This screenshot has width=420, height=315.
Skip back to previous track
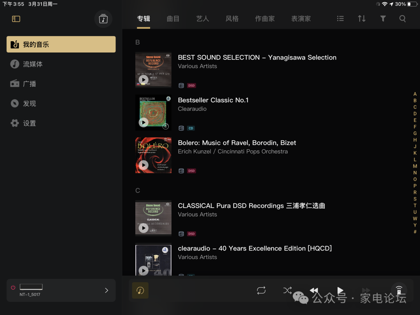(314, 290)
